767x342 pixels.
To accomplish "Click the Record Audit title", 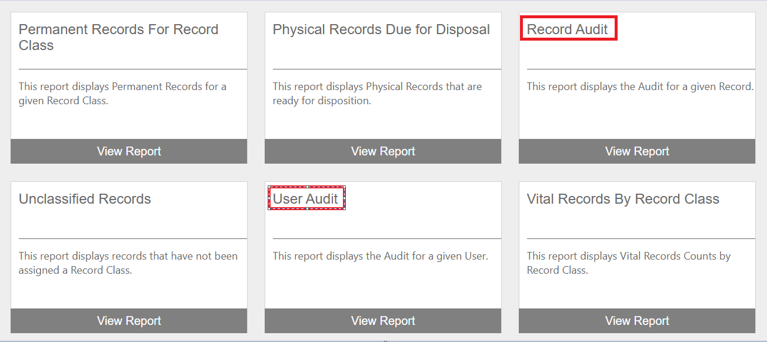I will (567, 29).
